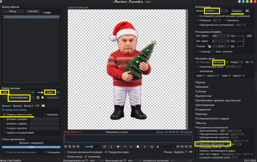Viewport: 257px width, 162px height.
Task: Switch to Выход 3 tab
Action: [x=29, y=106]
